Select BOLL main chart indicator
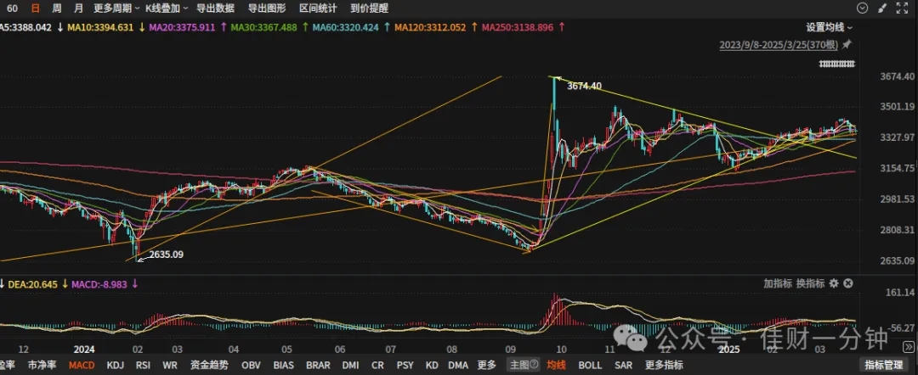This screenshot has height=375, width=918. [x=590, y=365]
